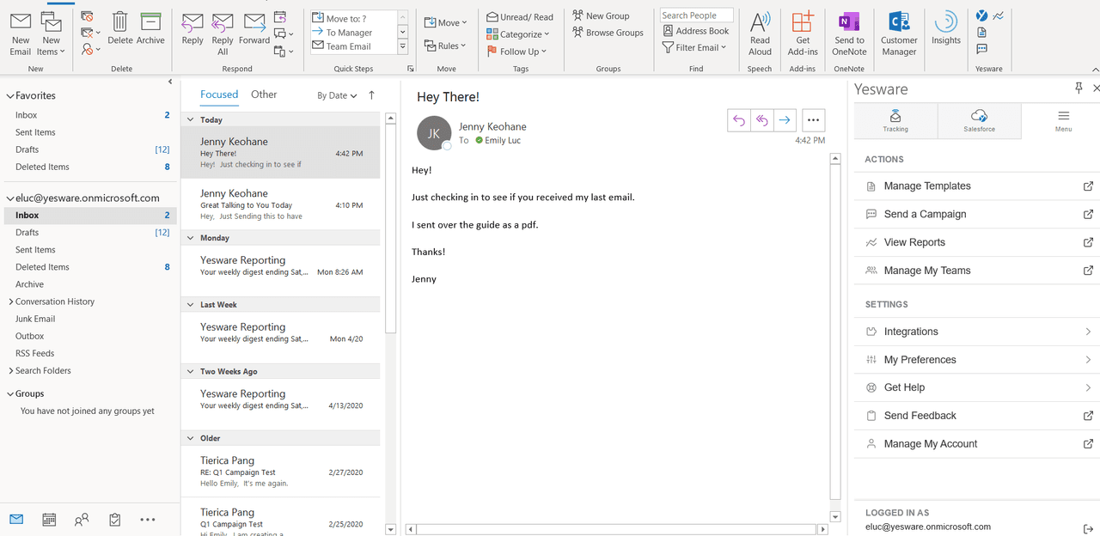This screenshot has width=1100, height=536.
Task: Open Address Book
Action: (695, 31)
